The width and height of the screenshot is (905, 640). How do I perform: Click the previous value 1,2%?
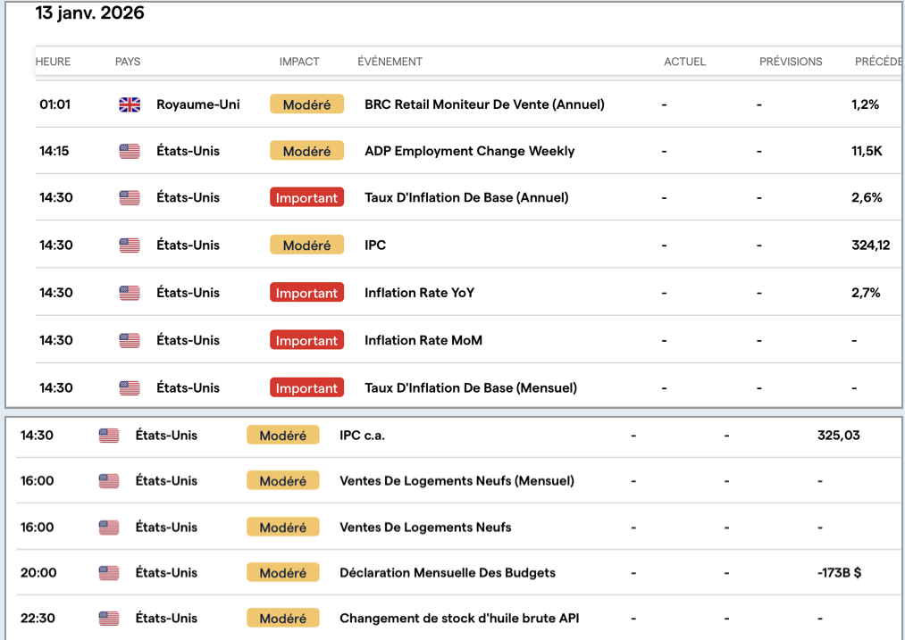(865, 104)
